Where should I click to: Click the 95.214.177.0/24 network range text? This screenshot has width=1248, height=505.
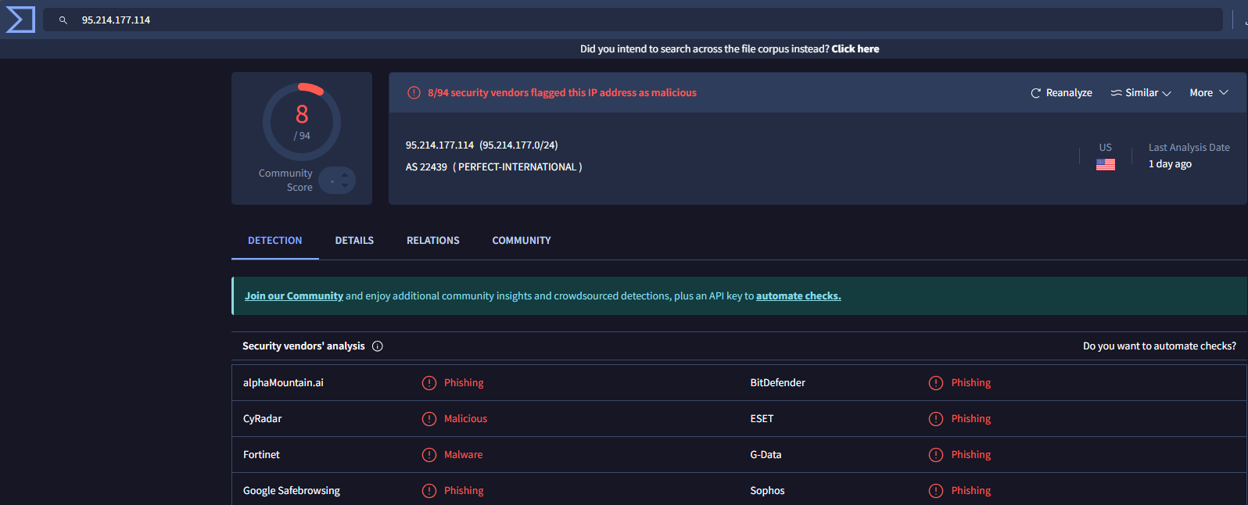click(x=519, y=145)
